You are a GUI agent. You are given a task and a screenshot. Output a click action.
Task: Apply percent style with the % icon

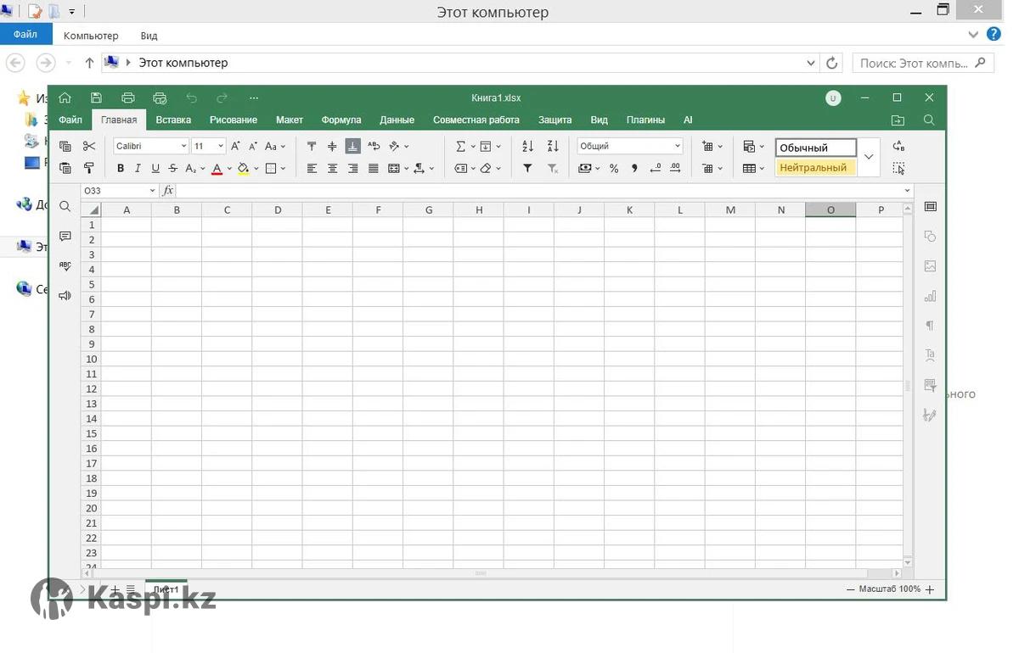point(614,168)
